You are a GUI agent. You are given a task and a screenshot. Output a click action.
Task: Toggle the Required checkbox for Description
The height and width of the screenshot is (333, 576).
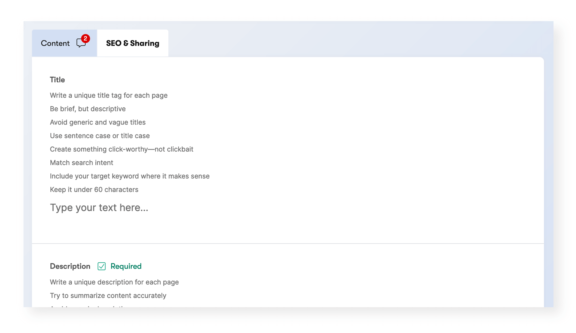pos(102,266)
